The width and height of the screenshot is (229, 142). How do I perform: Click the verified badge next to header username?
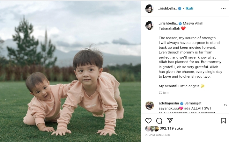coord(180,9)
